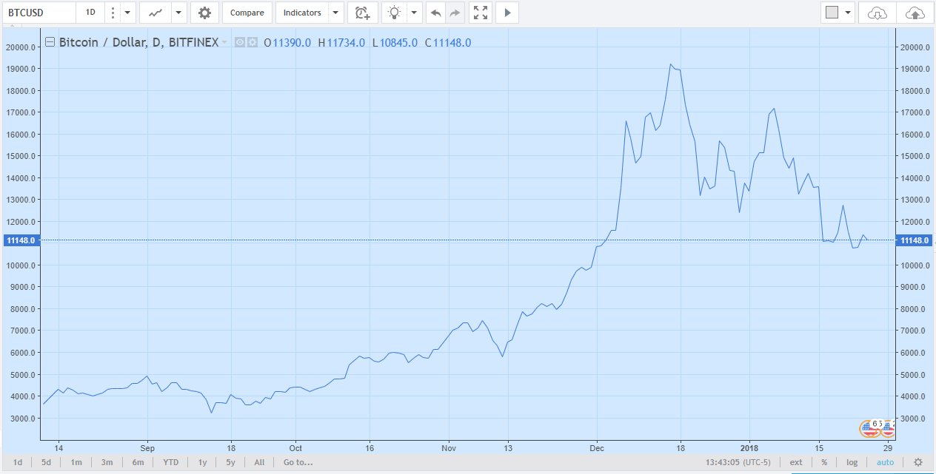The image size is (936, 474).
Task: Open bottom-right chart settings gear
Action: point(918,462)
